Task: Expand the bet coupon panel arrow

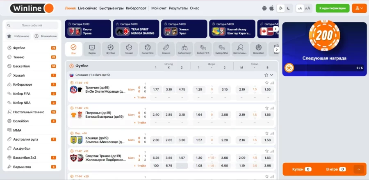Action: 359,169
